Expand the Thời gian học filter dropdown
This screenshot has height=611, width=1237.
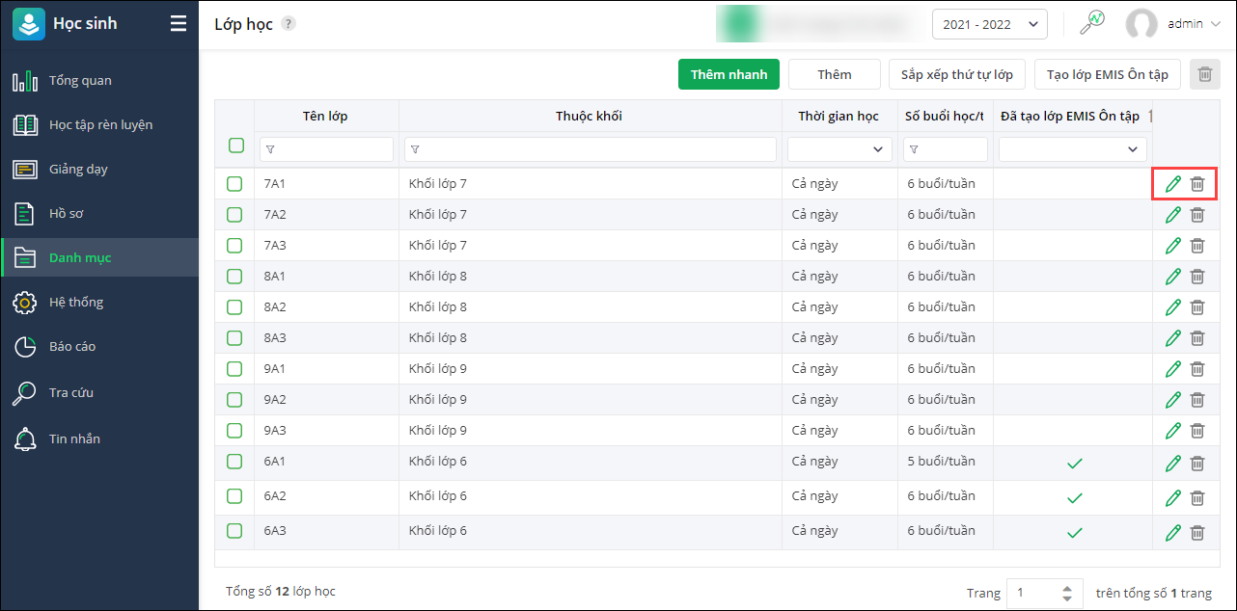(x=838, y=149)
